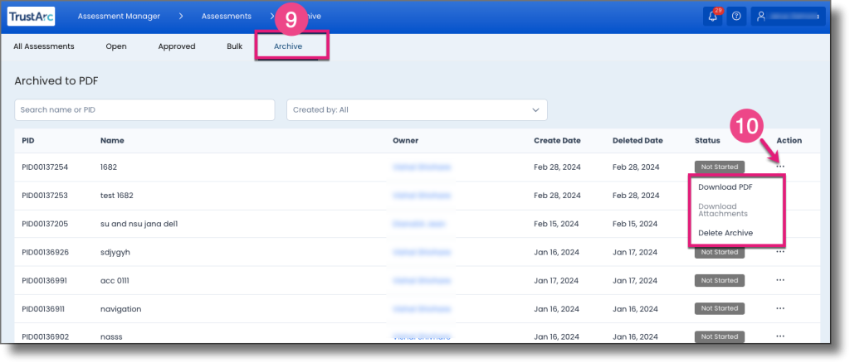Click the PID column header
850x363 pixels.
click(x=28, y=140)
